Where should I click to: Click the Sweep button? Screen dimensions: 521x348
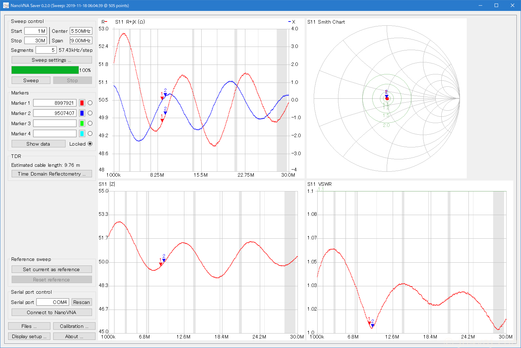click(x=31, y=80)
